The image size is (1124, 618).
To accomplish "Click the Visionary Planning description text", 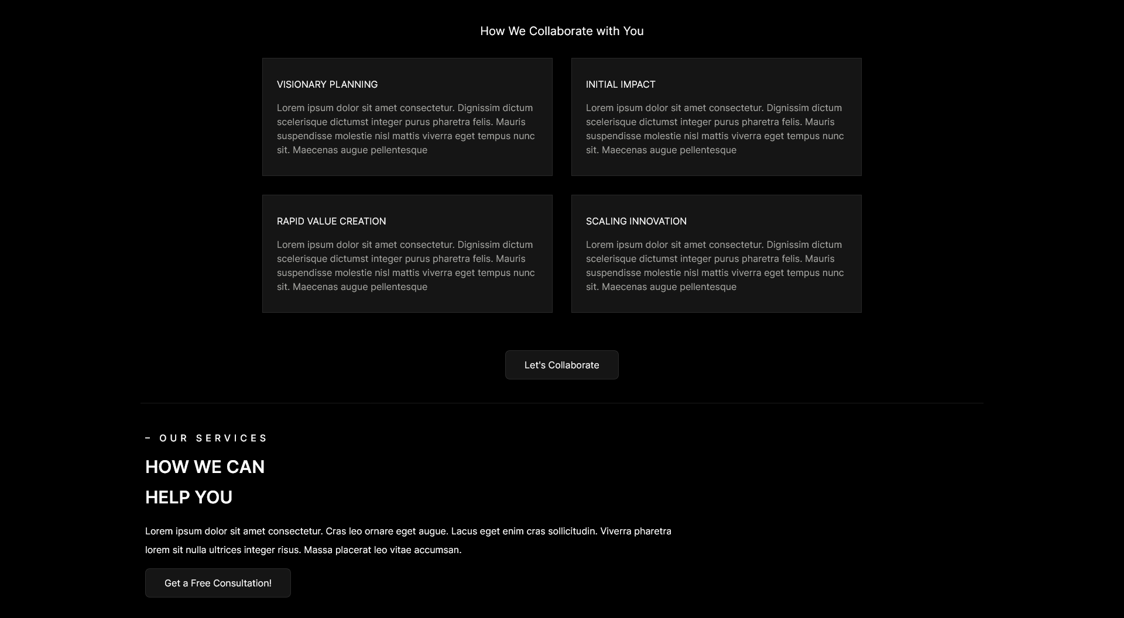I will tap(406, 129).
